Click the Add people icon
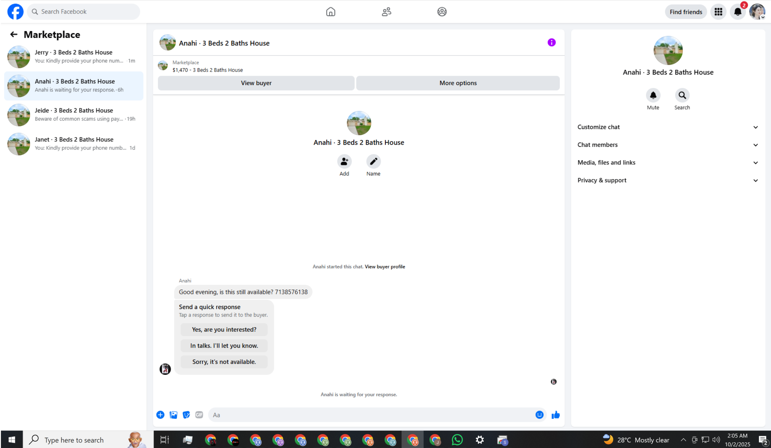The image size is (771, 448). 344,161
